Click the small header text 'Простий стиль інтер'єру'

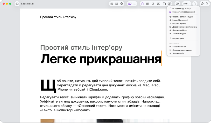[58, 17]
